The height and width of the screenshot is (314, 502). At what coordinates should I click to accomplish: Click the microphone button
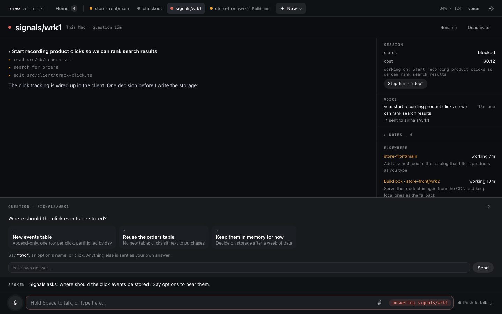pyautogui.click(x=15, y=303)
